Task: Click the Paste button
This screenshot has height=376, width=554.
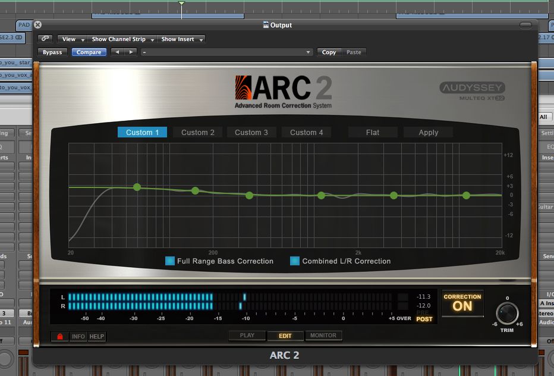Action: click(354, 52)
